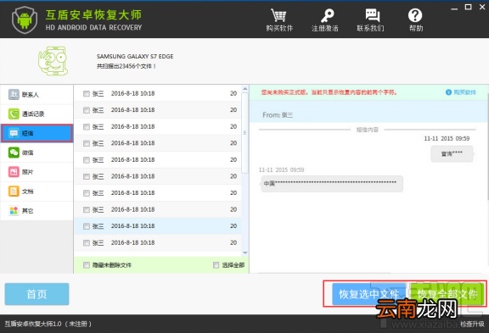Click the sent message bubble 查询****
This screenshot has width=489, height=333.
click(452, 153)
